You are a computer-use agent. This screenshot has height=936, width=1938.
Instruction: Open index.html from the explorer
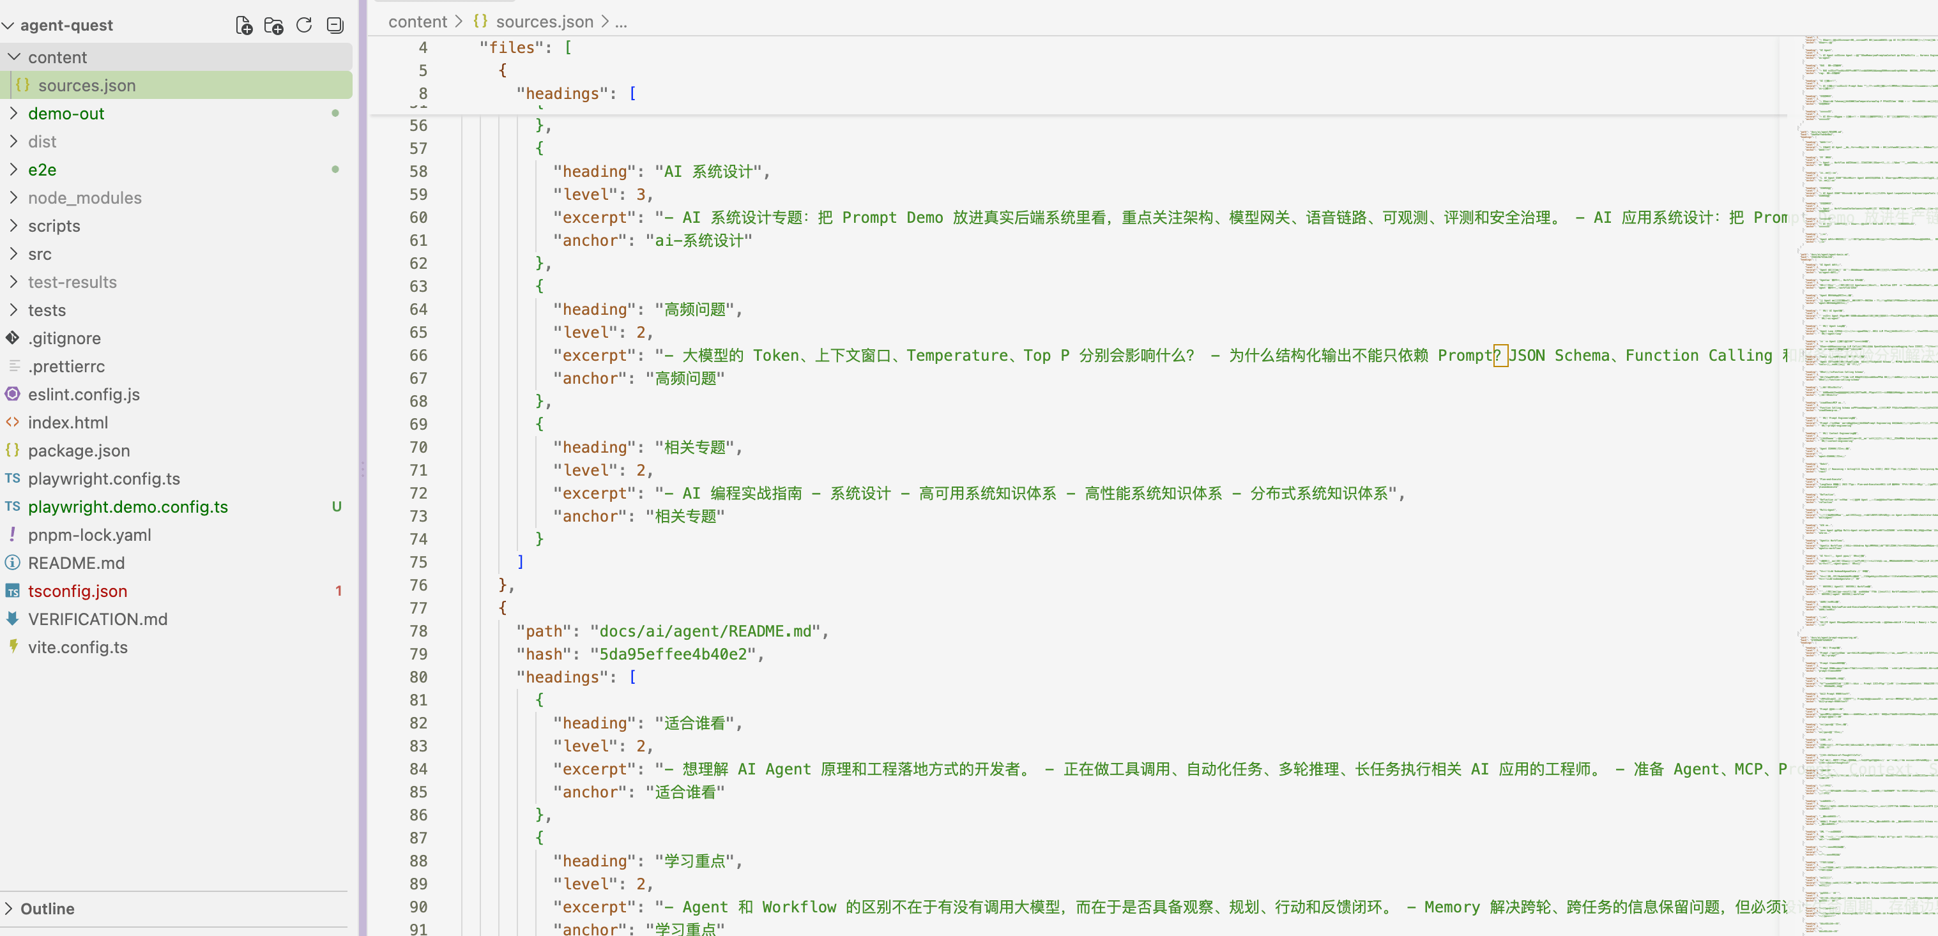pyautogui.click(x=176, y=422)
